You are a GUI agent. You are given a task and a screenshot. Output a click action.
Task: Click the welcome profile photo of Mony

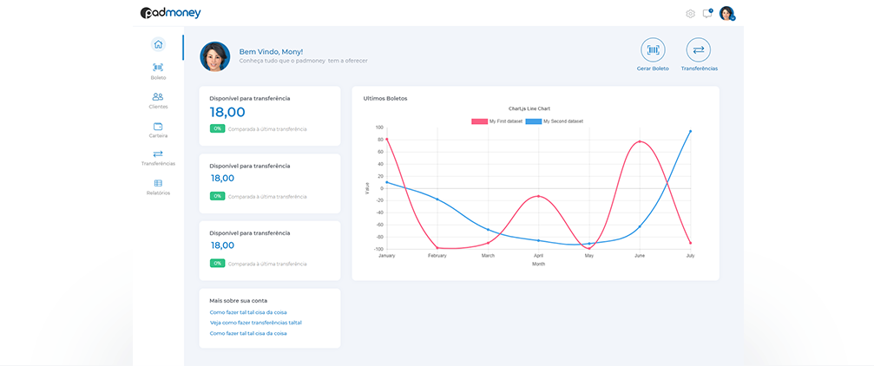215,56
